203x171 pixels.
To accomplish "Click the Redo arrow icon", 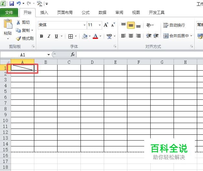I will click(x=29, y=3).
